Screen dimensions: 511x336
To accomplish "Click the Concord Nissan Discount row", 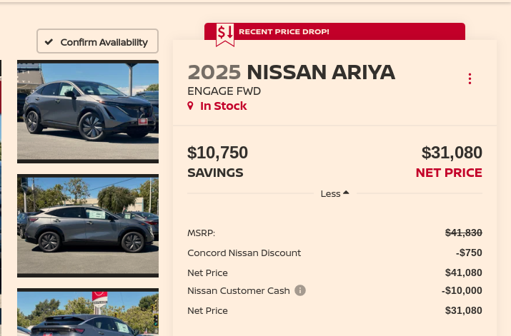I will [334, 253].
